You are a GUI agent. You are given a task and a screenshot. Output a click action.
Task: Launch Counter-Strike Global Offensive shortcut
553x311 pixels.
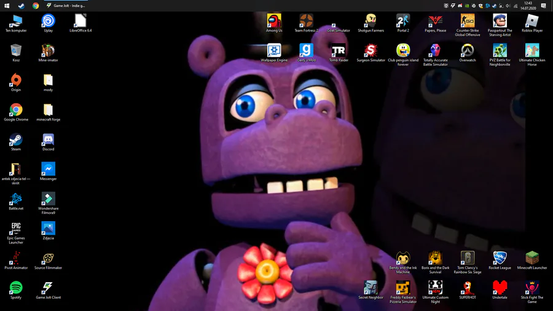pos(468,25)
